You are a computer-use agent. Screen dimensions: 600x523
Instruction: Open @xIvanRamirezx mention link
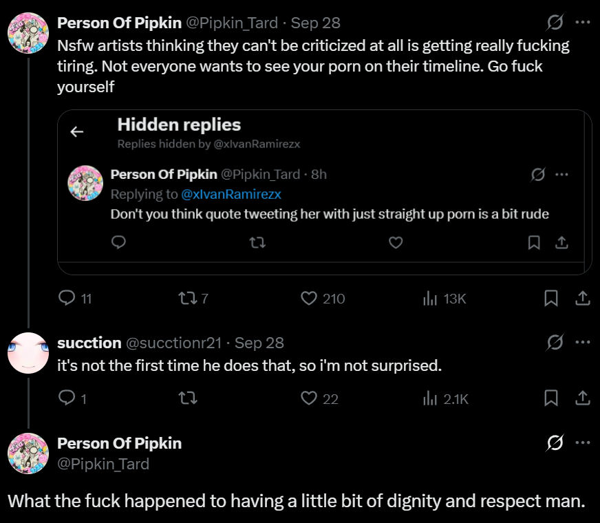[x=231, y=194]
